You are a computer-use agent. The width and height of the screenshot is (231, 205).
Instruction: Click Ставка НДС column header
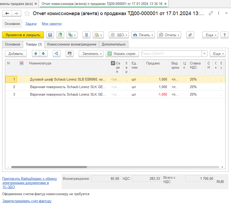coord(196,68)
